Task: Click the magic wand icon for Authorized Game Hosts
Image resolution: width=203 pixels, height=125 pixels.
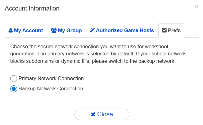Action: click(x=92, y=30)
